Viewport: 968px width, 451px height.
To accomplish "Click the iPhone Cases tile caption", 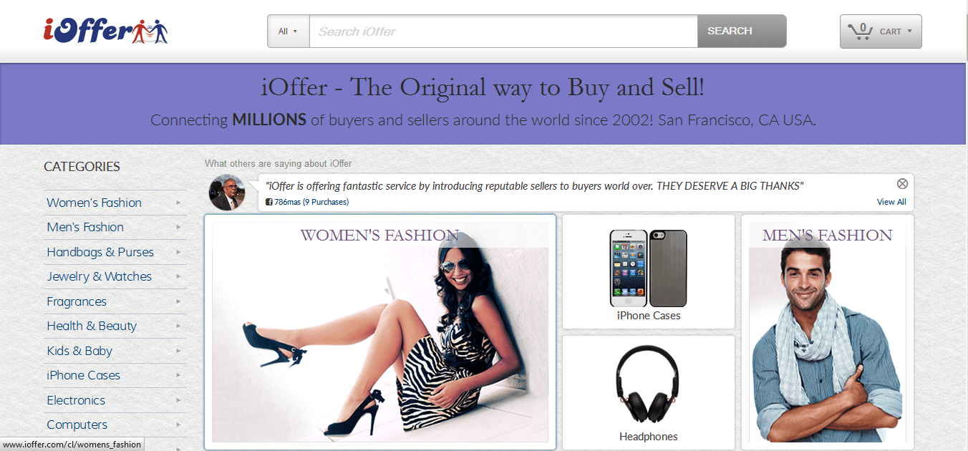I will tap(649, 316).
